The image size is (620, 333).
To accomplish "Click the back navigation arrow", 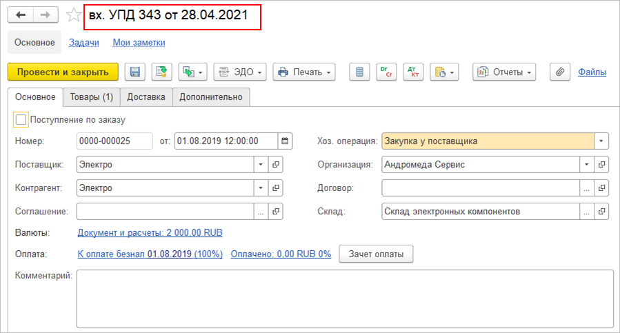I will 20,15.
